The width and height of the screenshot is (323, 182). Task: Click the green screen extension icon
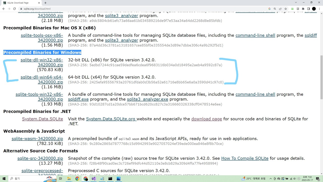pyautogui.click(x=292, y=9)
